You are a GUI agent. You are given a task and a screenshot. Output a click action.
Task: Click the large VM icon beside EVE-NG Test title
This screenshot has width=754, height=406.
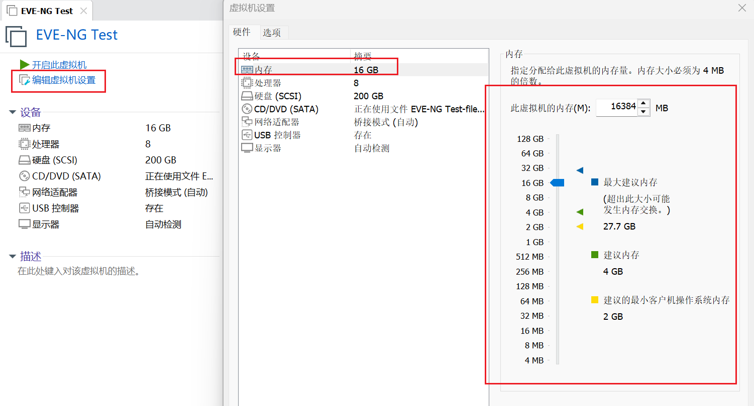click(16, 36)
